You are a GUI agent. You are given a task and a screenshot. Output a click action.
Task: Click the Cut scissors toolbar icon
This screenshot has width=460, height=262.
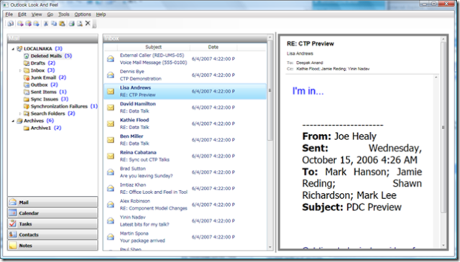(46, 24)
